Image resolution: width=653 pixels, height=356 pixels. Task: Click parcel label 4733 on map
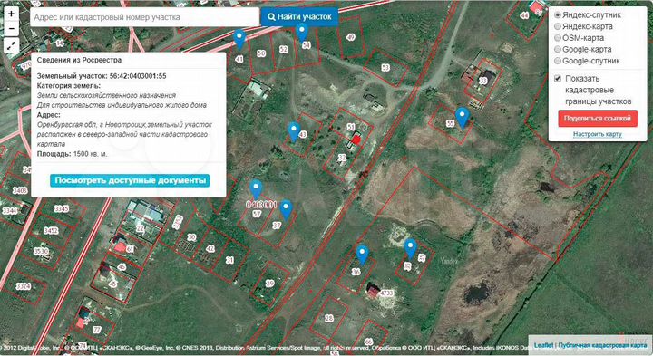(x=386, y=293)
